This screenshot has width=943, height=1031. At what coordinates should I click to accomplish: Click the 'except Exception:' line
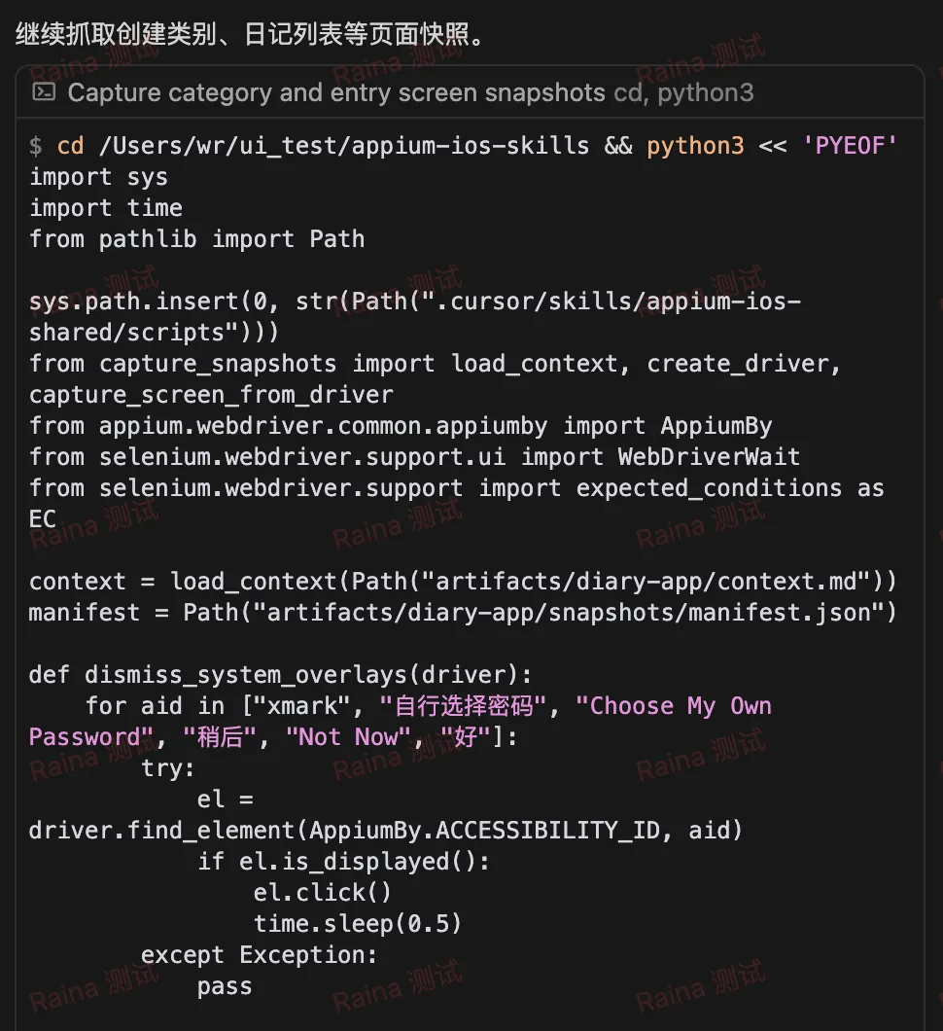[x=260, y=955]
